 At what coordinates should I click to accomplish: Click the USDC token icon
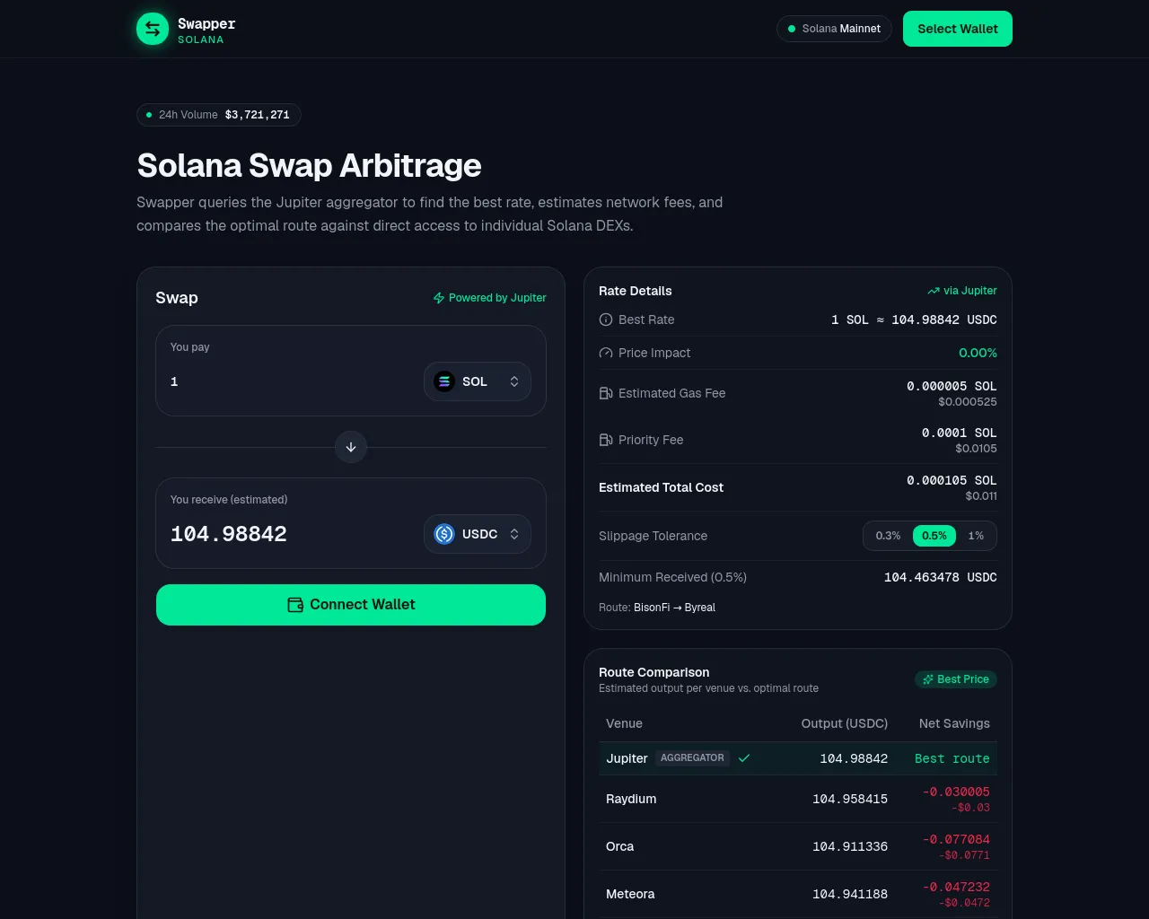coord(444,534)
